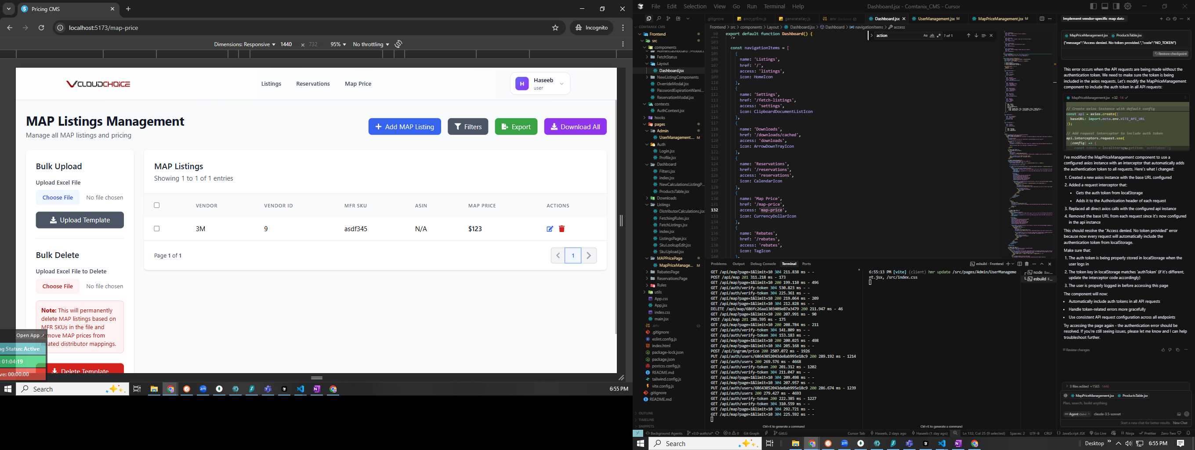
Task: Click the Upload Template button
Action: click(x=80, y=220)
